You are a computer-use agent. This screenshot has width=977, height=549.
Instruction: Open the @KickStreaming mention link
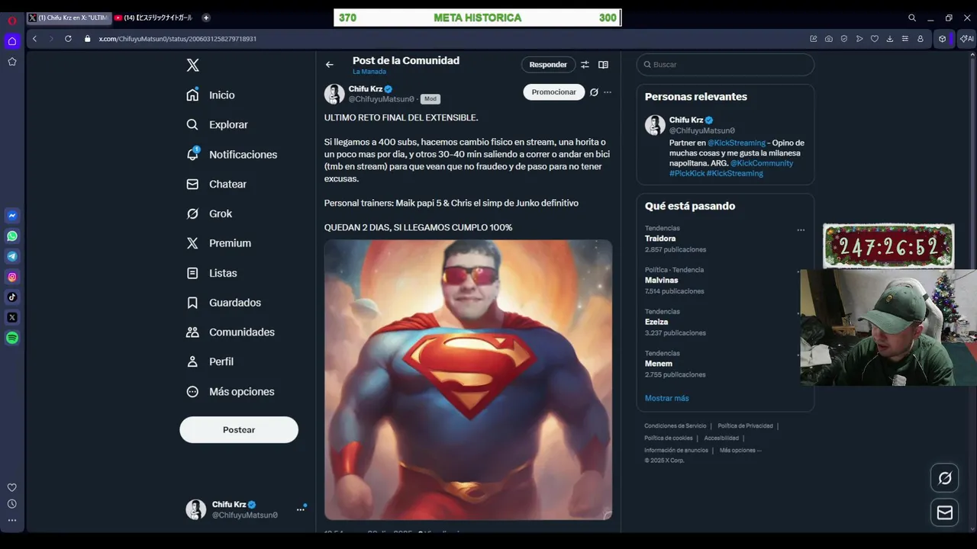pos(737,143)
